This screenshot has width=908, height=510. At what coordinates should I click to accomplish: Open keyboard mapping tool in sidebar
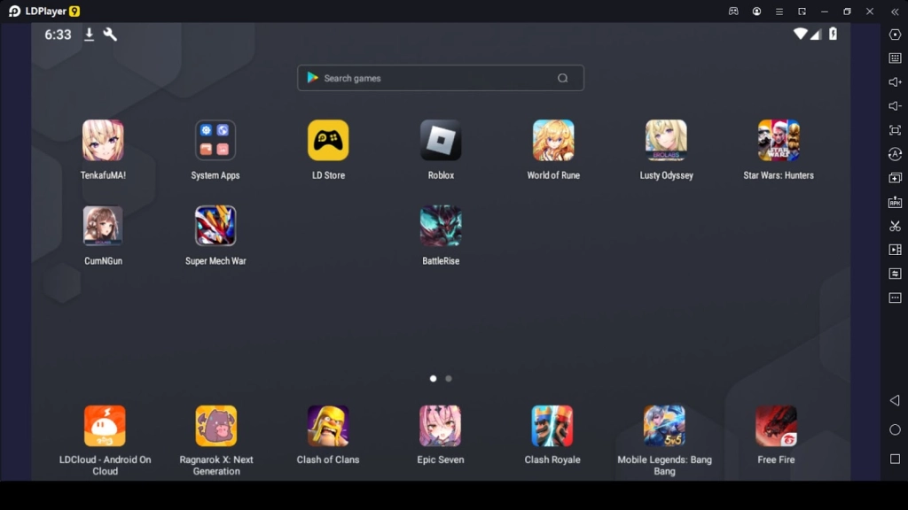[x=896, y=58]
